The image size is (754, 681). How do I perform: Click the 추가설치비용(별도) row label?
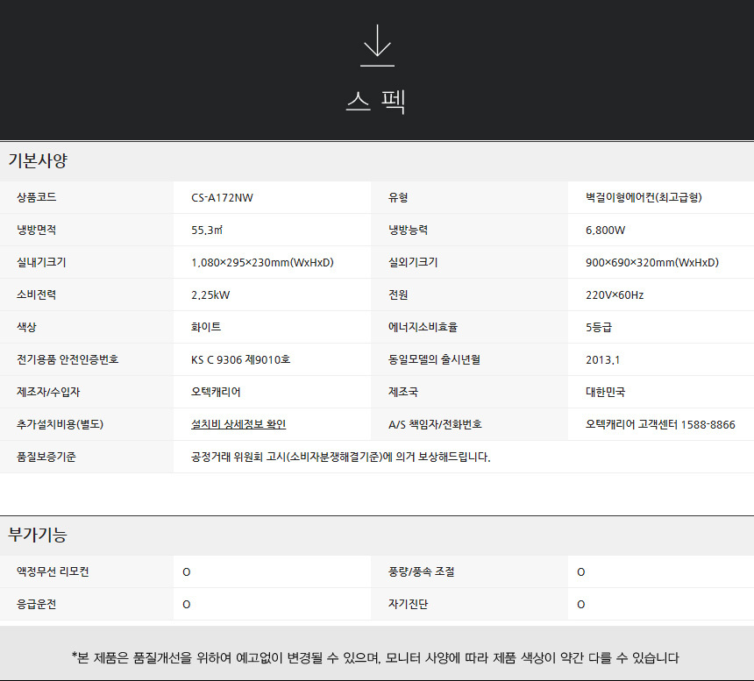60,424
